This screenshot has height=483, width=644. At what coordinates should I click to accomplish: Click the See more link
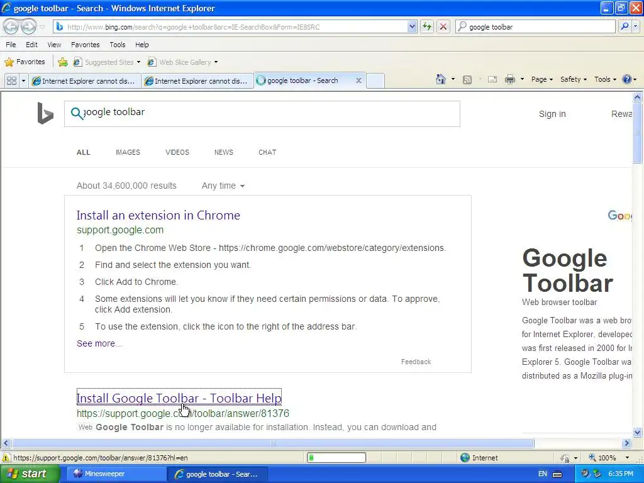[x=99, y=343]
